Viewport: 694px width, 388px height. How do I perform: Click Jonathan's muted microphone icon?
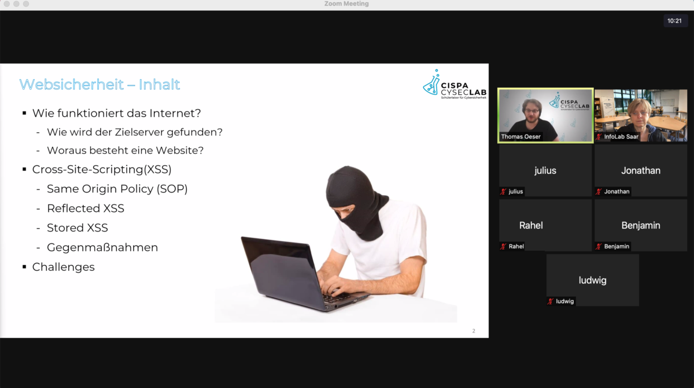[599, 192]
